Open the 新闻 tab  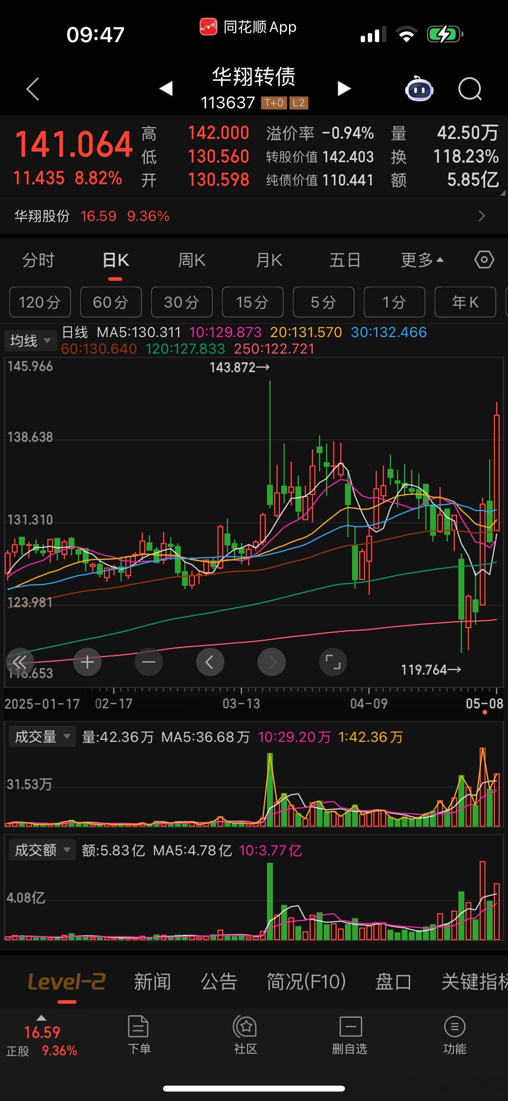pos(152,981)
